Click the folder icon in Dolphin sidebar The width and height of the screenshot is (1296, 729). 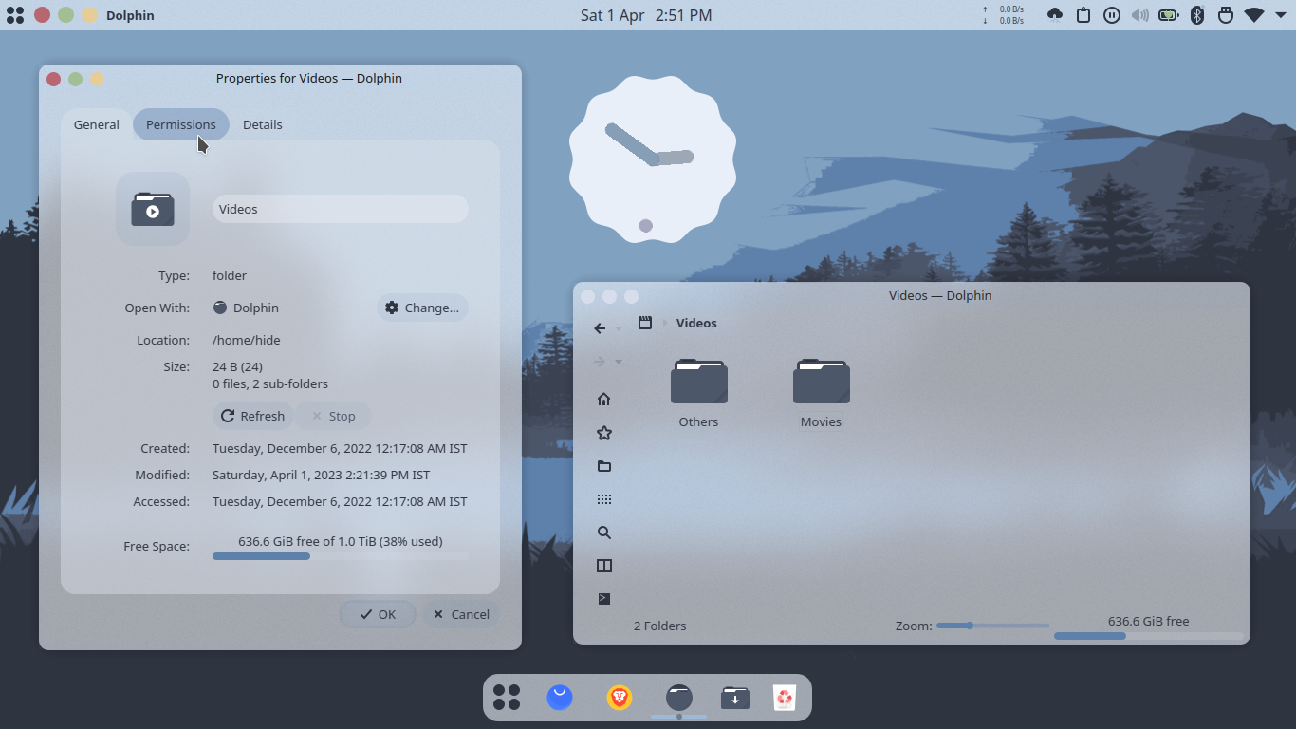pyautogui.click(x=603, y=466)
